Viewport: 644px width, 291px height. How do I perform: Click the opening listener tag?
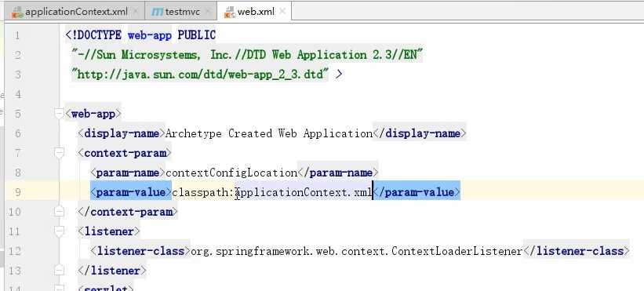coord(109,232)
